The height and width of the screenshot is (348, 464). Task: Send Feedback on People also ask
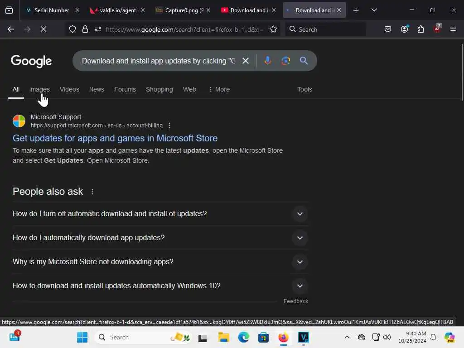(x=295, y=301)
